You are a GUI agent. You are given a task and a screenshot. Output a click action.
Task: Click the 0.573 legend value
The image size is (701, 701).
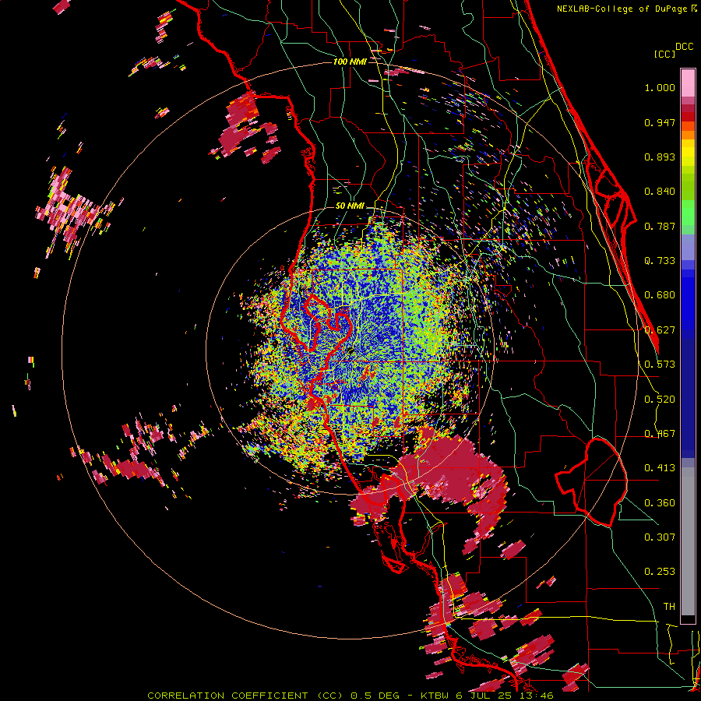click(x=660, y=365)
